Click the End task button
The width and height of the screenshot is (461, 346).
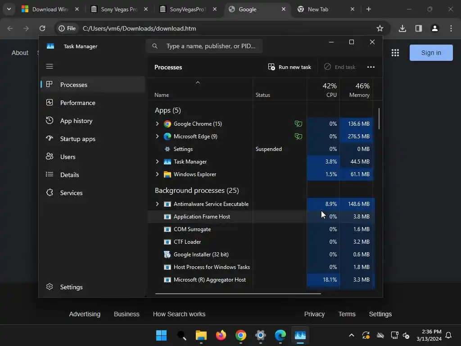click(339, 67)
